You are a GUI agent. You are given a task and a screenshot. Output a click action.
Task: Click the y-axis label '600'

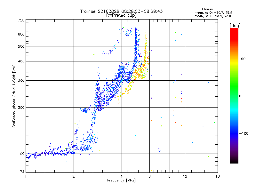tap(21, 34)
